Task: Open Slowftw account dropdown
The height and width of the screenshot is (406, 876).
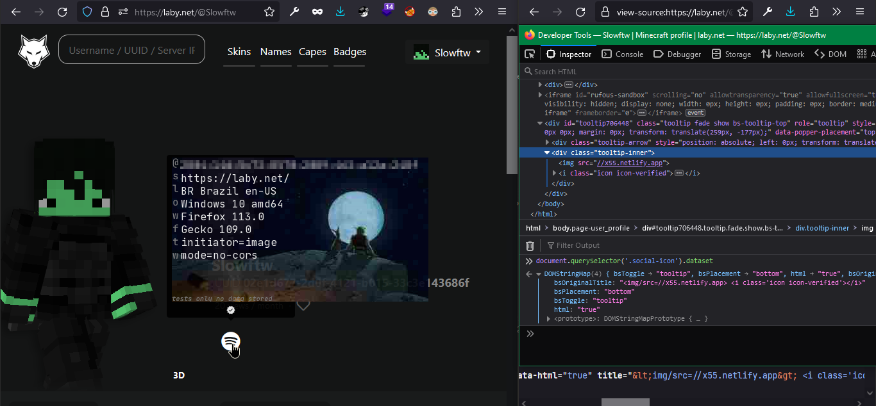Action: tap(447, 53)
